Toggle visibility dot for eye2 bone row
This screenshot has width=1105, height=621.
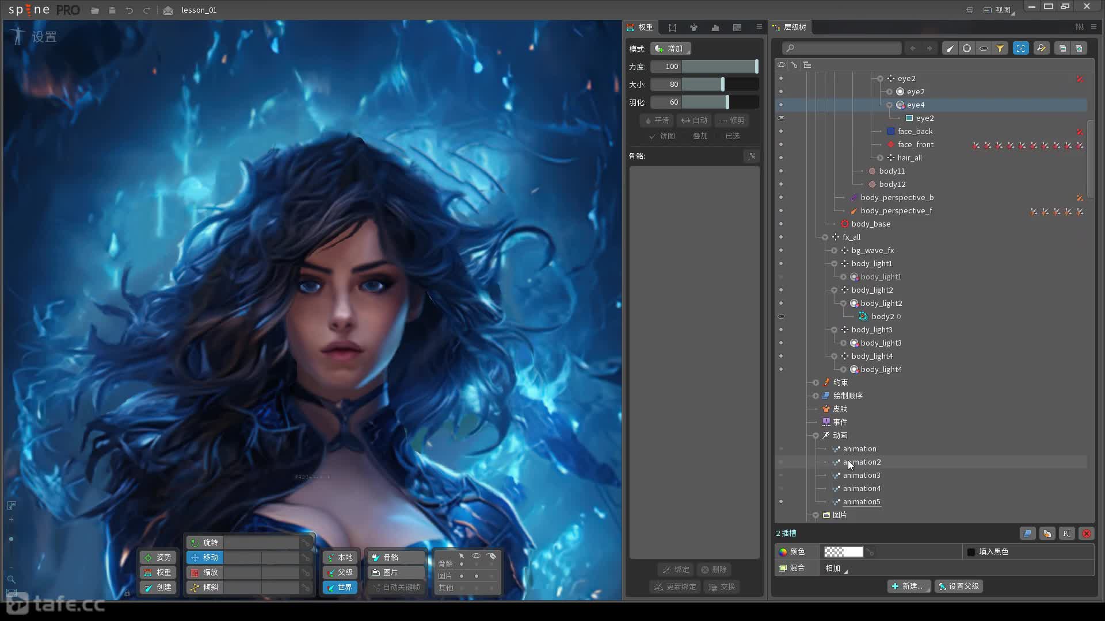pos(781,79)
